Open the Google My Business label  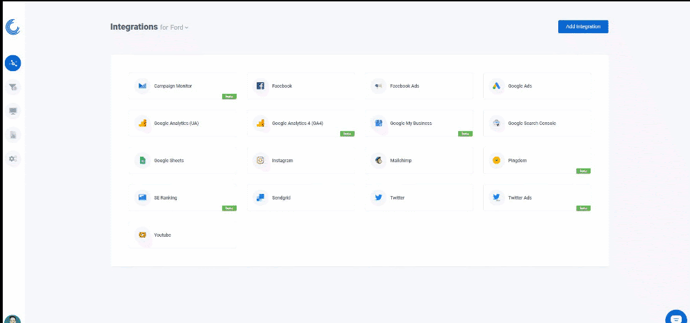point(411,124)
